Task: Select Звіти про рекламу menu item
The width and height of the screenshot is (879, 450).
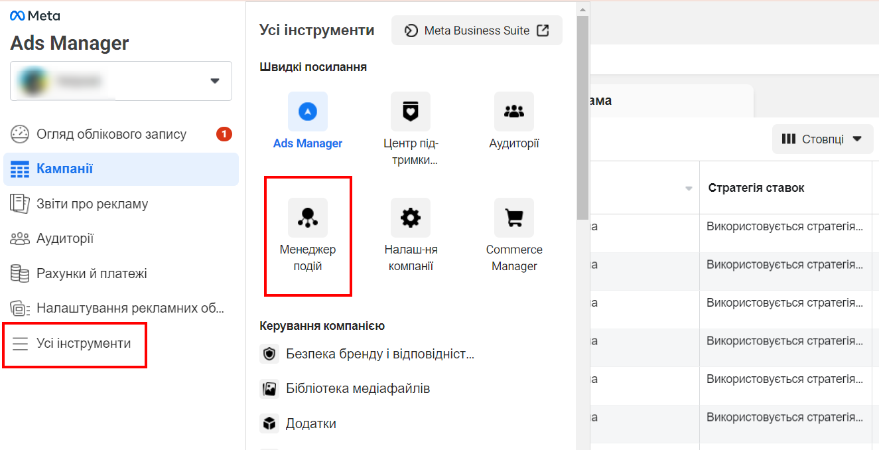Action: point(121,204)
